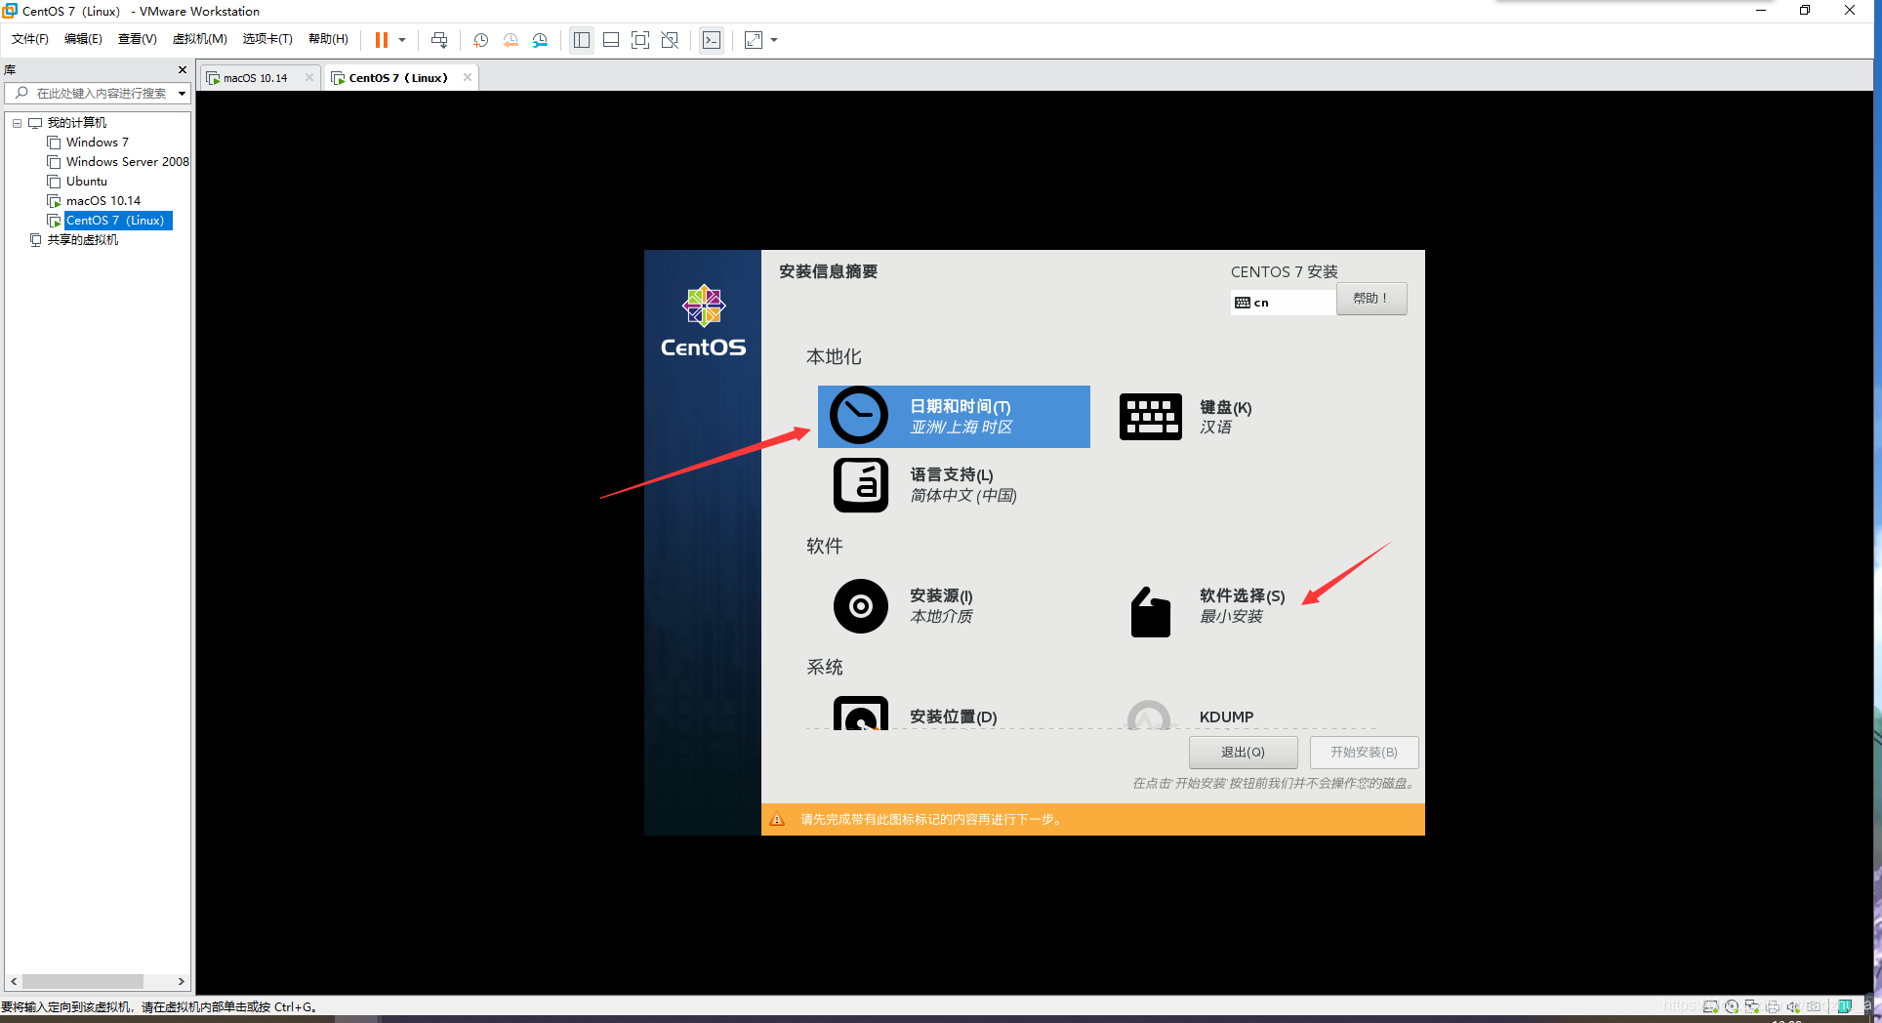1882x1023 pixels.
Task: Select Ubuntu in the library
Action: click(87, 182)
